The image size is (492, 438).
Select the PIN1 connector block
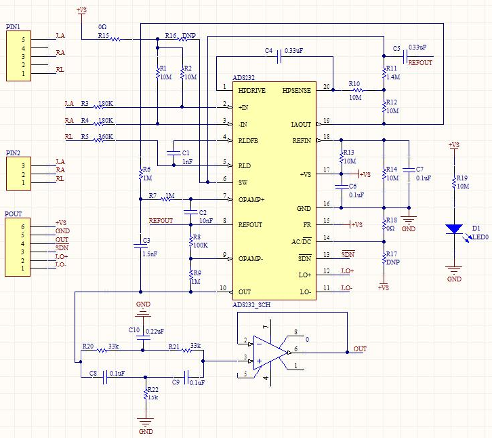(x=18, y=56)
